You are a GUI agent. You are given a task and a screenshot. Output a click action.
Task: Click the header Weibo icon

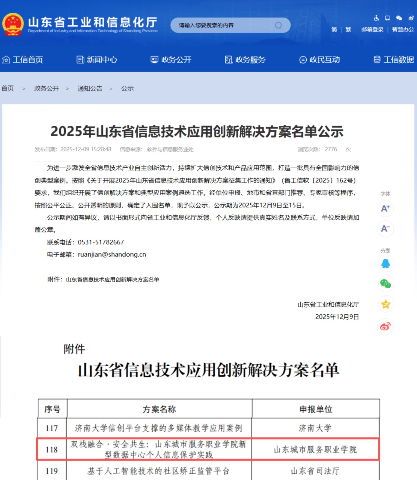[411, 18]
